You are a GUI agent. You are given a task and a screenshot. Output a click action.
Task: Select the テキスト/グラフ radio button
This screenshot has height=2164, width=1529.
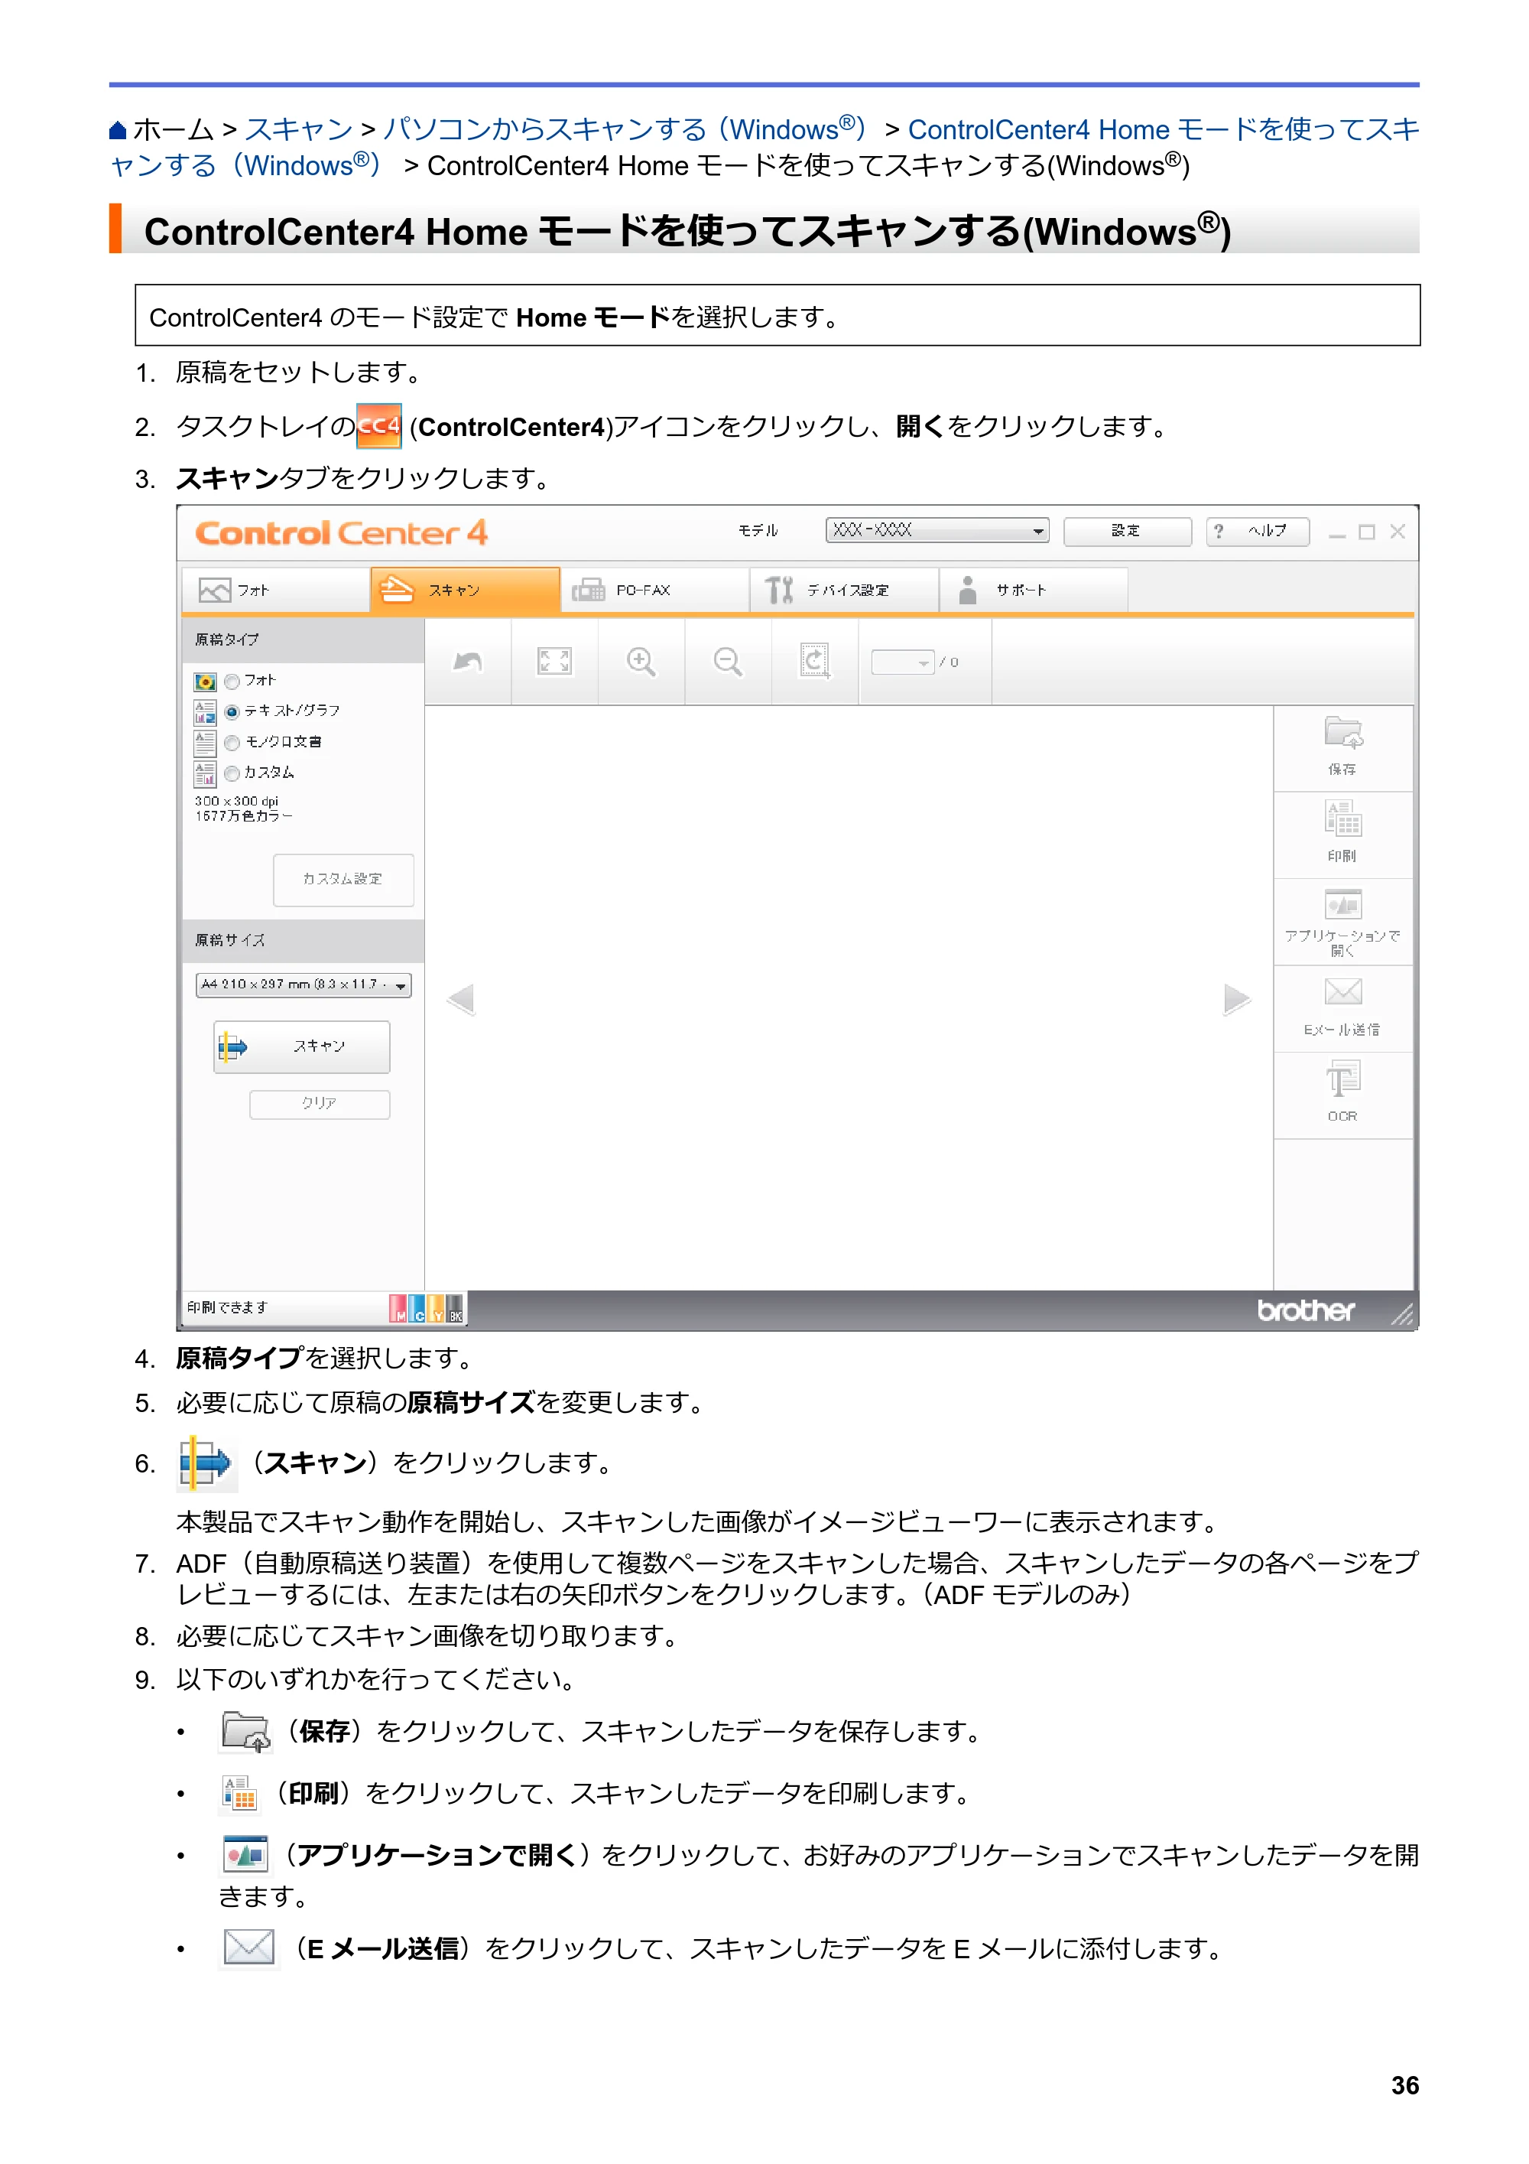click(232, 711)
